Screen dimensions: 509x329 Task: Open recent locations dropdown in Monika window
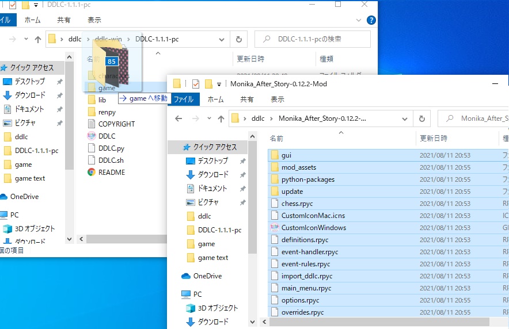pyautogui.click(x=209, y=118)
